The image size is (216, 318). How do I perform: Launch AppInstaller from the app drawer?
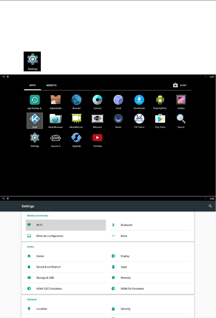pyautogui.click(x=56, y=102)
